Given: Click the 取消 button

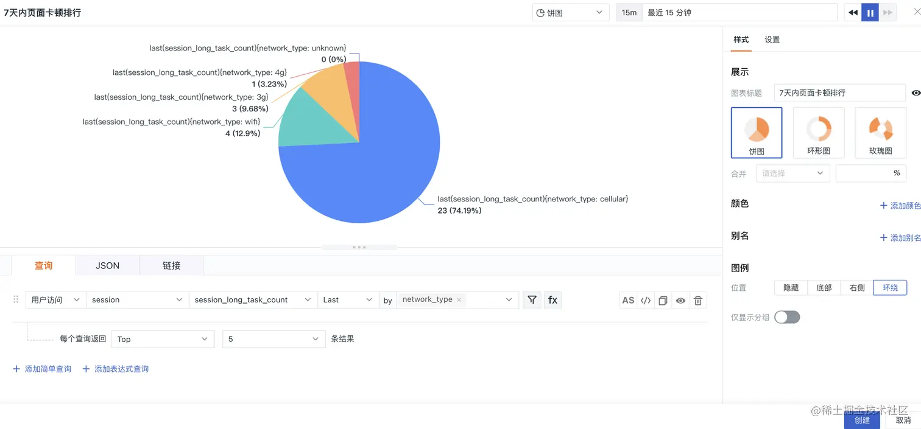Looking at the screenshot, I should click(x=903, y=420).
